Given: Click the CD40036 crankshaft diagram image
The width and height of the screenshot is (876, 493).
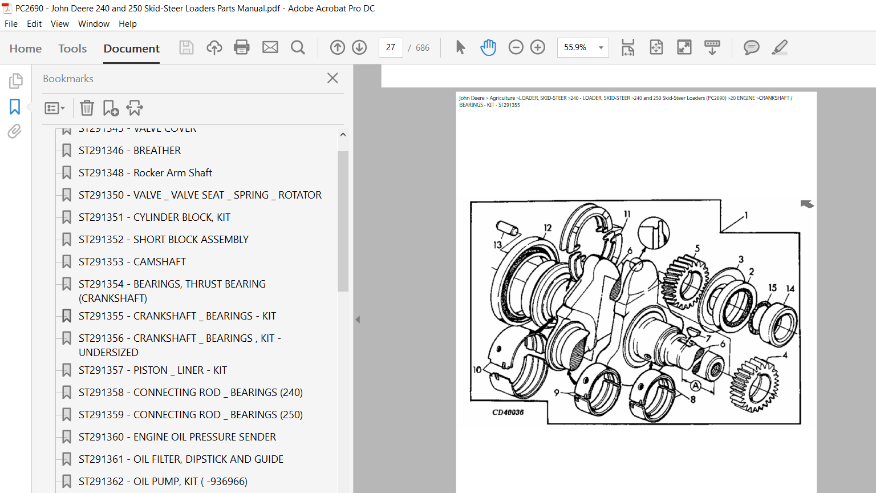Looking at the screenshot, I should point(635,312).
